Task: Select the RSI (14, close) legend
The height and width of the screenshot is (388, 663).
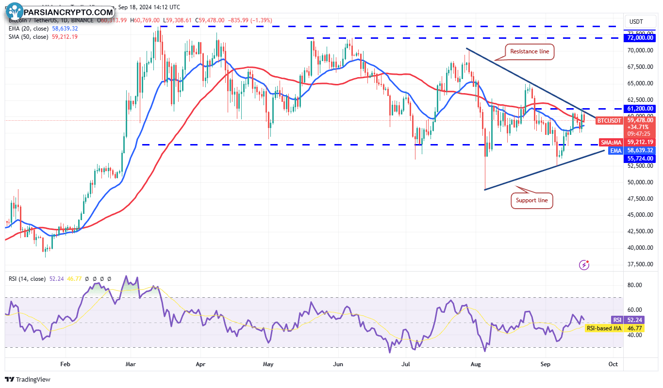Action: pyautogui.click(x=27, y=279)
